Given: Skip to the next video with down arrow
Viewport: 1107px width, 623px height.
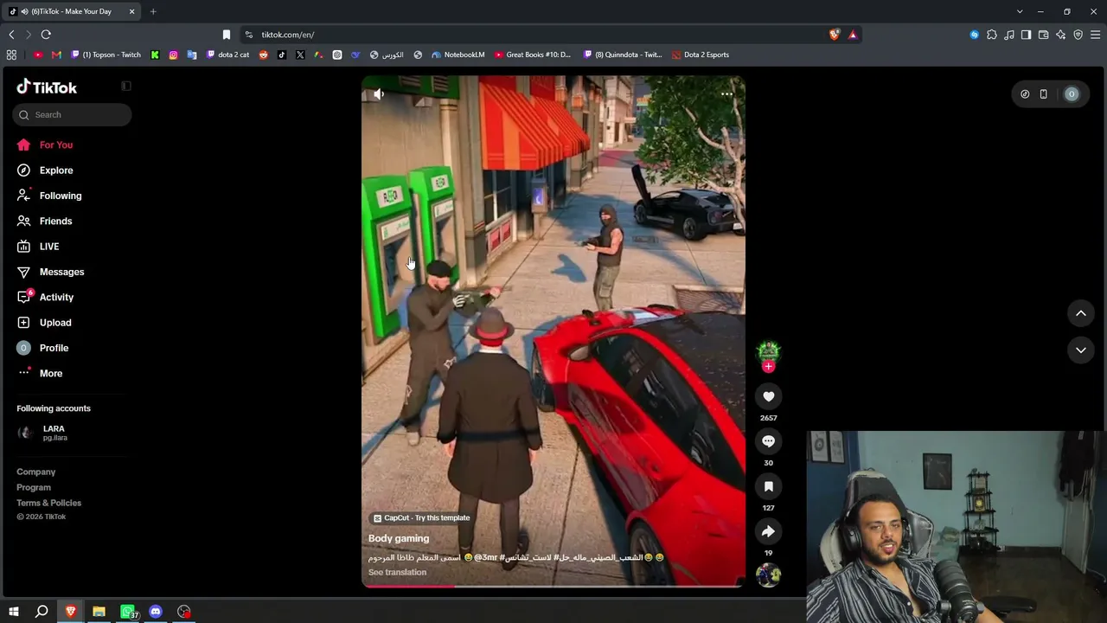Looking at the screenshot, I should click(1080, 350).
